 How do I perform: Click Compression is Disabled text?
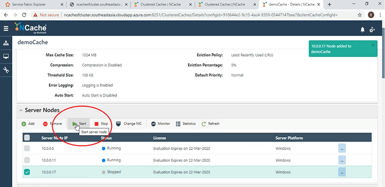tap(102, 65)
